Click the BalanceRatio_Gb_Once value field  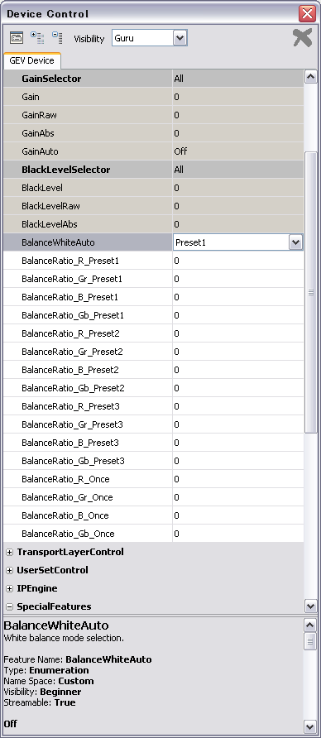[x=237, y=534]
